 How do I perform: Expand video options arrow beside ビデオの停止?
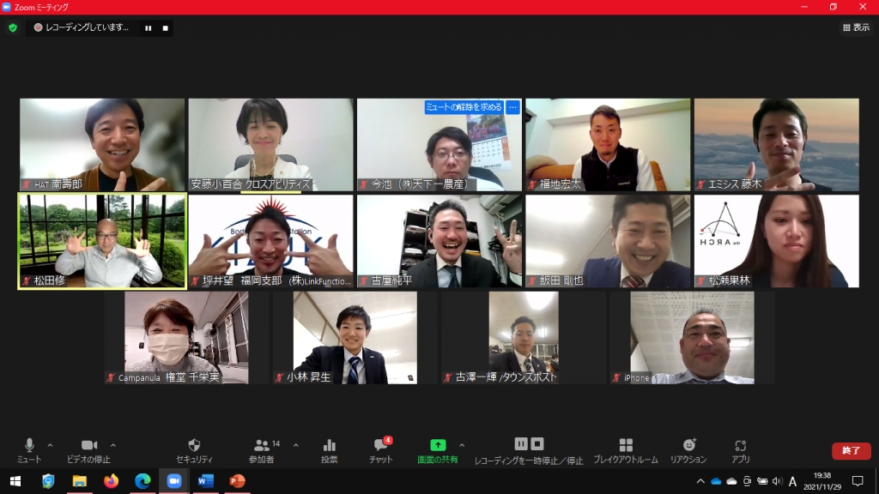[x=113, y=445]
